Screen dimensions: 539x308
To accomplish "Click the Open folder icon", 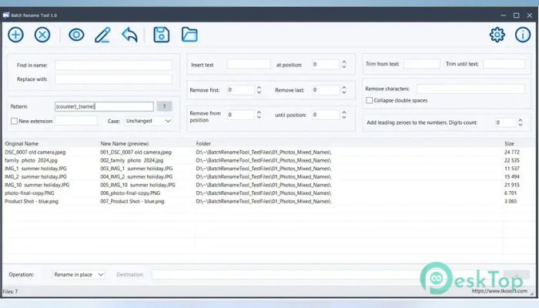I will coord(189,35).
